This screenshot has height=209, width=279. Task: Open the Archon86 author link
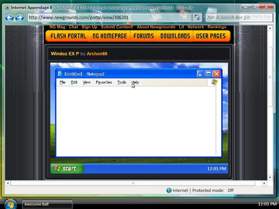coord(97,54)
